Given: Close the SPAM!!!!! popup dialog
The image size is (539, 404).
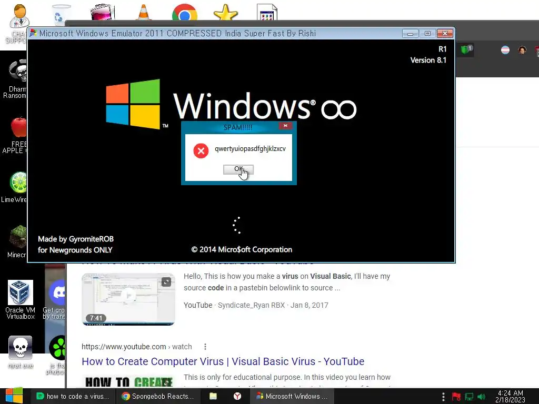Looking at the screenshot, I should pyautogui.click(x=285, y=126).
